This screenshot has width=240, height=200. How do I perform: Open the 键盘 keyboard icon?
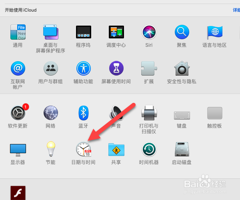(x=182, y=115)
